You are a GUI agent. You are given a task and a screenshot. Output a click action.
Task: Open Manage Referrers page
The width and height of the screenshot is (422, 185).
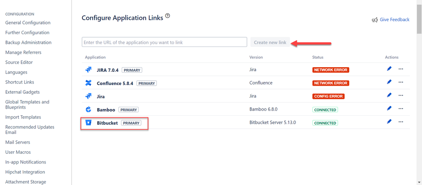23,52
